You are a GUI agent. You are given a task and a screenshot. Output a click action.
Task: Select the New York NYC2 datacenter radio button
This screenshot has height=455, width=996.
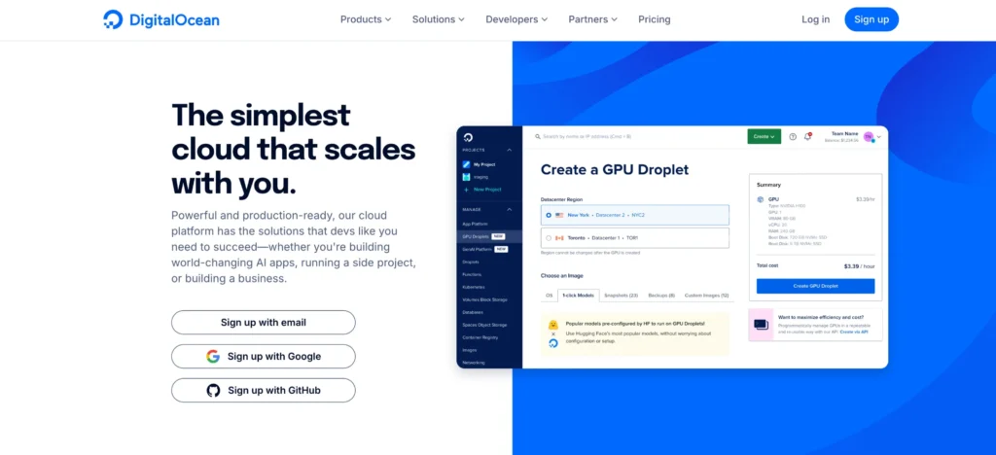pyautogui.click(x=549, y=215)
